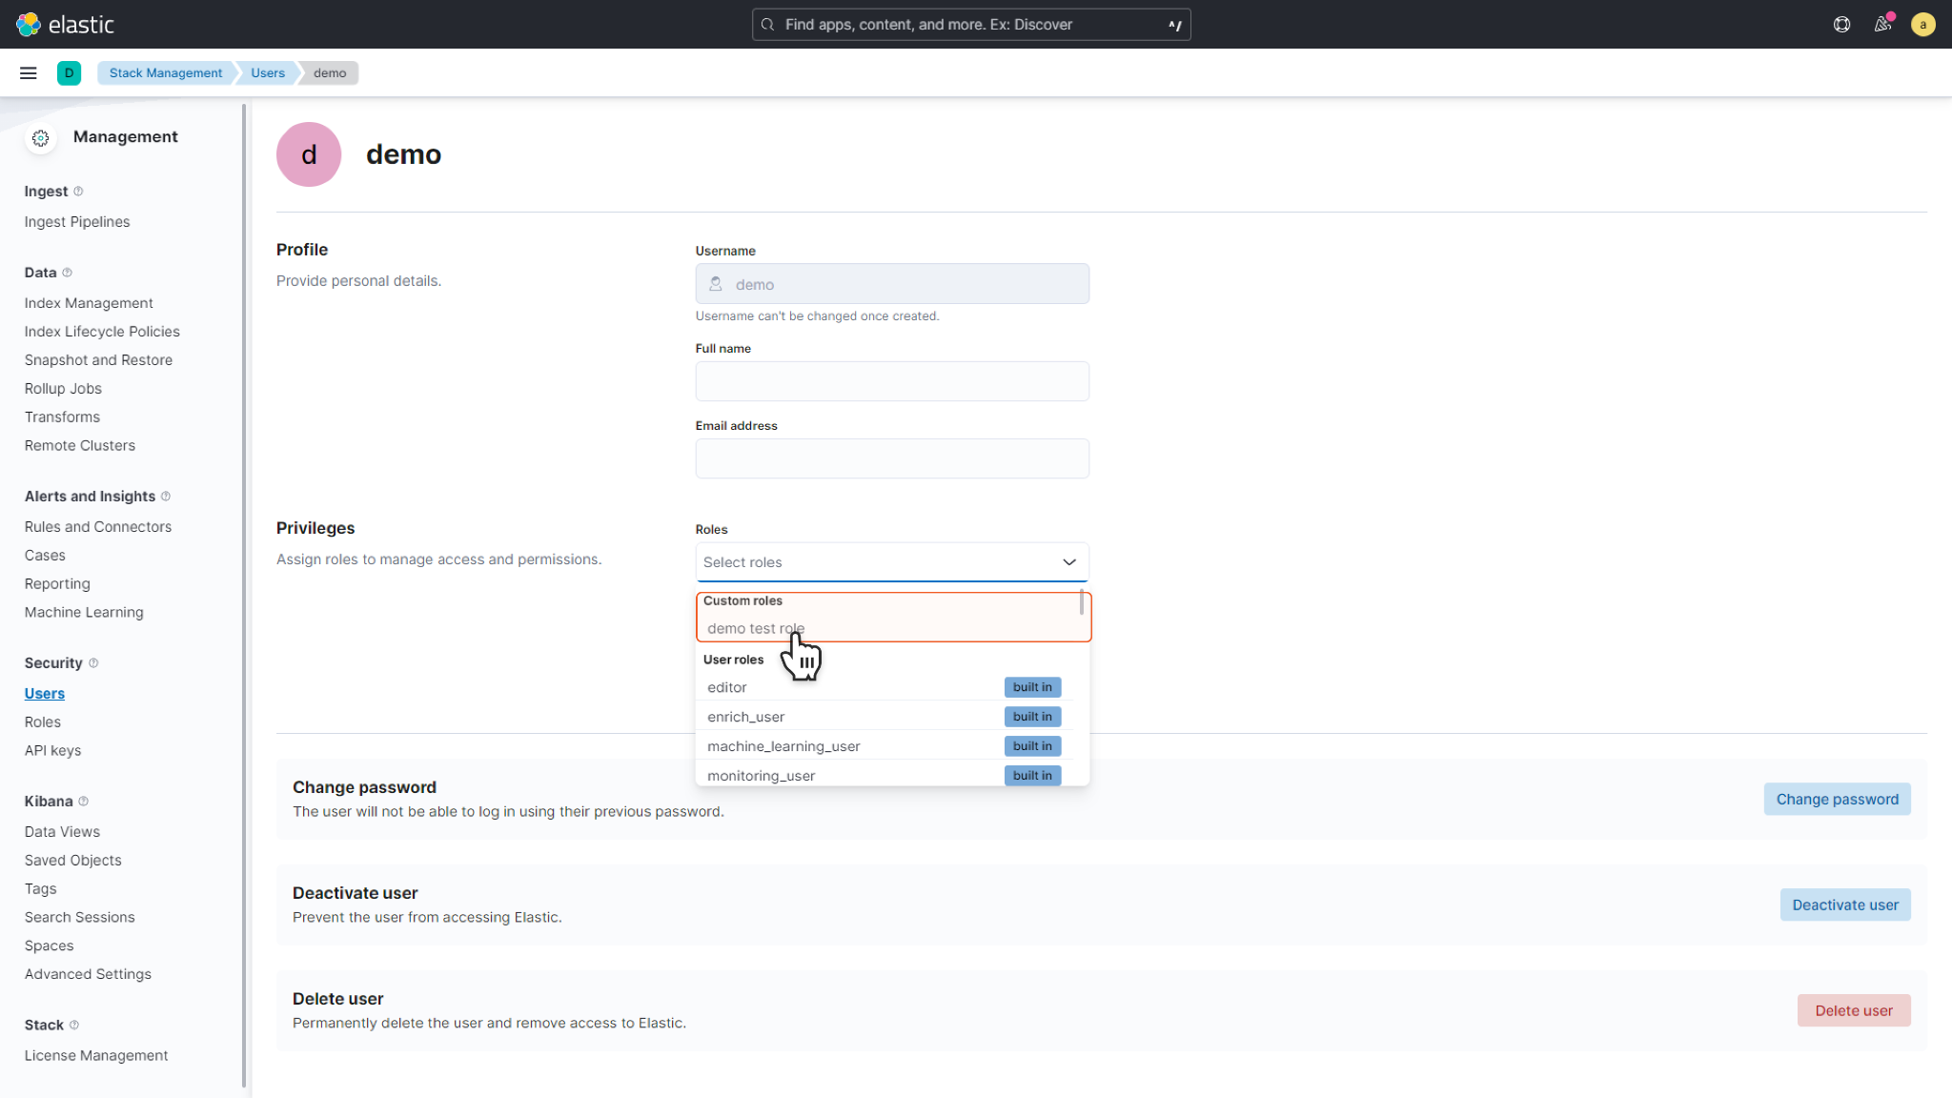The width and height of the screenshot is (1952, 1098).
Task: Toggle the Roles dropdown chevron
Action: point(1069,562)
